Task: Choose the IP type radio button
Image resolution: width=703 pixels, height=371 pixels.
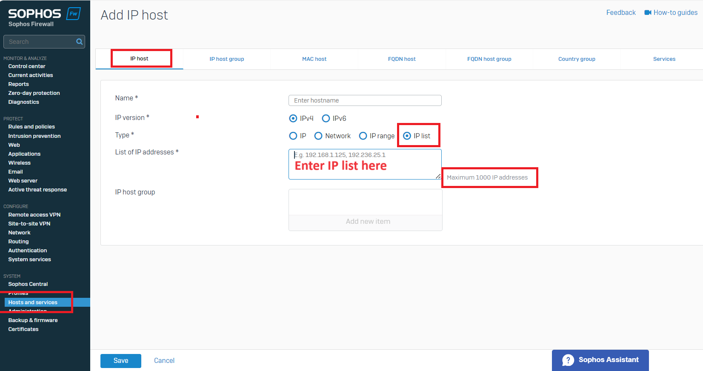Action: point(293,136)
